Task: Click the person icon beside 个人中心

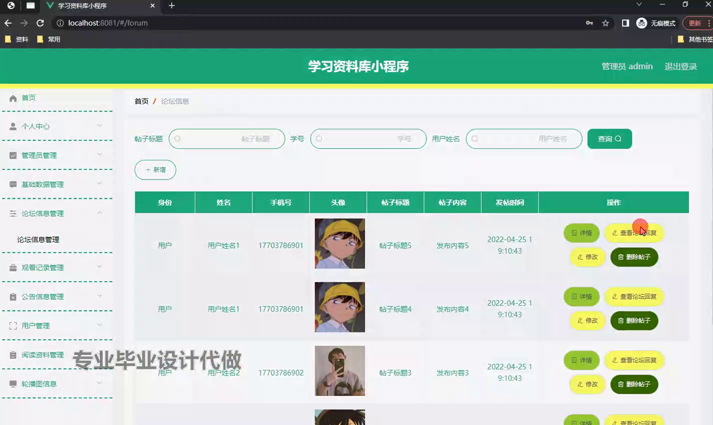Action: 13,127
